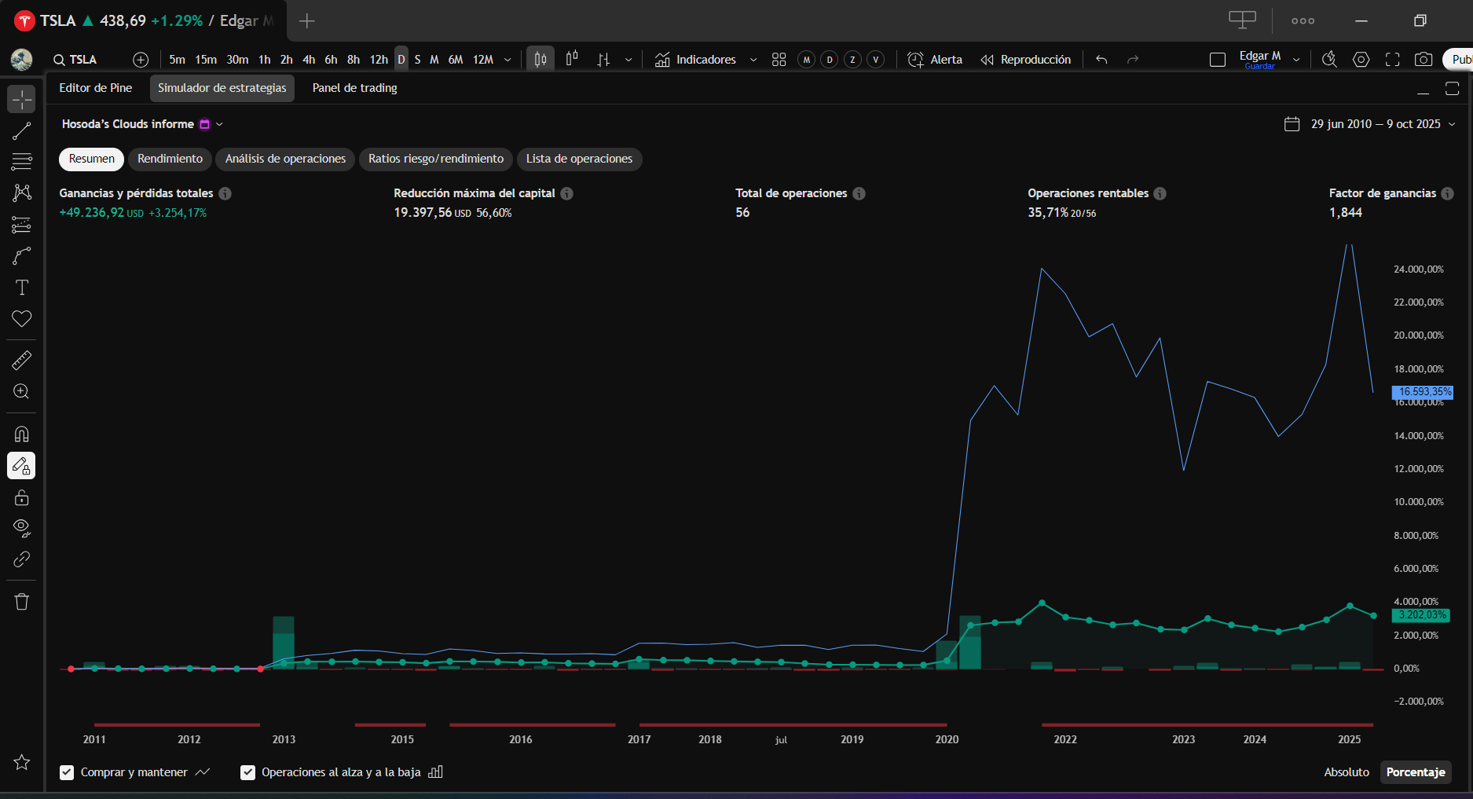Select the trend line drawing tool

pyautogui.click(x=21, y=131)
